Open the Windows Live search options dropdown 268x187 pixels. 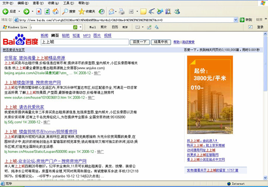(80, 27)
